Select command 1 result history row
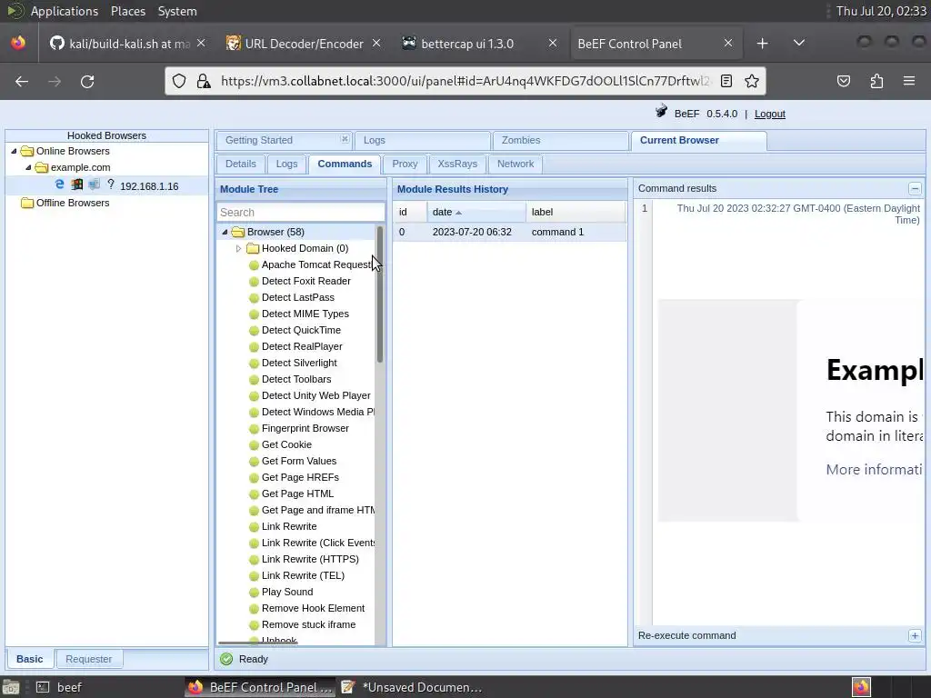Image resolution: width=931 pixels, height=698 pixels. point(509,232)
